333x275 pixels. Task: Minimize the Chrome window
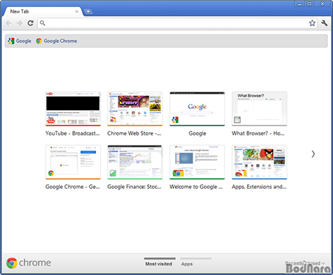(x=300, y=4)
